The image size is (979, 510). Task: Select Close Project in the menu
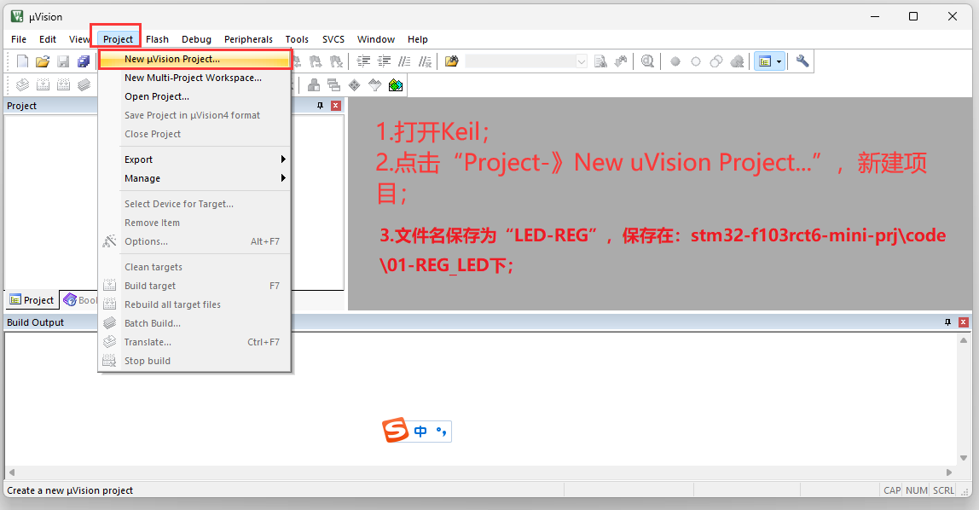coord(194,134)
